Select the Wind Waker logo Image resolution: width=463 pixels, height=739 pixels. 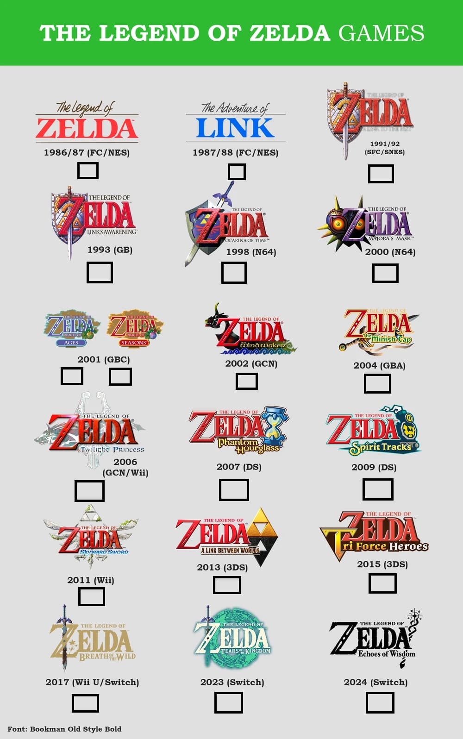point(250,329)
